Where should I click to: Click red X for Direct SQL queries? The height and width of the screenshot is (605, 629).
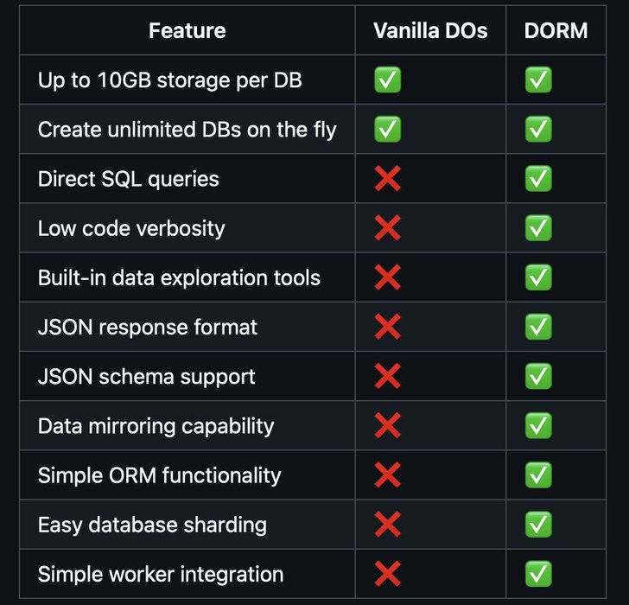(x=387, y=179)
